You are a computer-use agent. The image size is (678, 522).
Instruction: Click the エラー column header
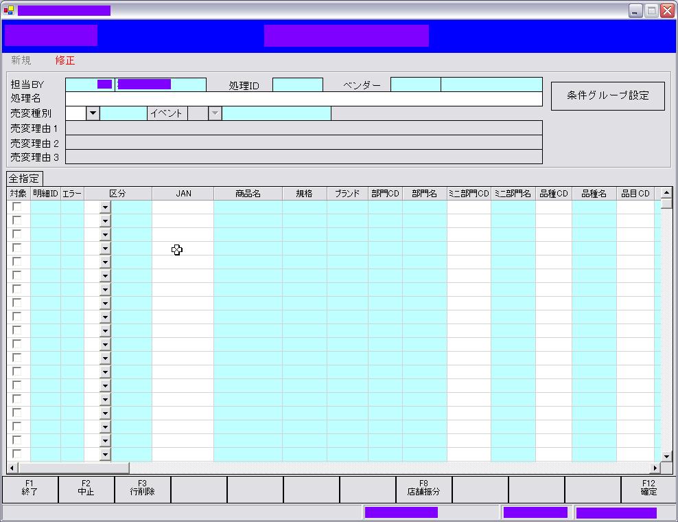pyautogui.click(x=72, y=194)
